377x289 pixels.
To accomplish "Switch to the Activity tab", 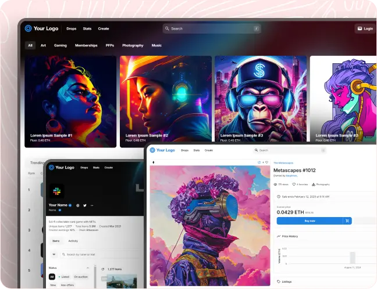I will tap(73, 241).
